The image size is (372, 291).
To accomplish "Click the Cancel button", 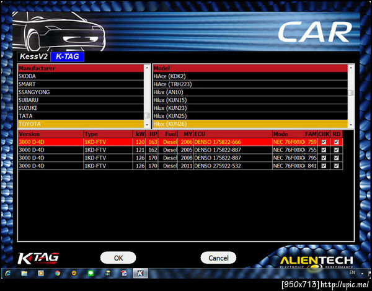I will [x=218, y=257].
